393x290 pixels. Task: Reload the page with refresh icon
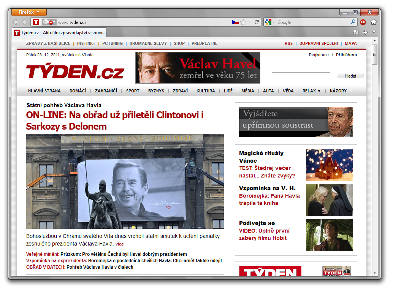[257, 22]
